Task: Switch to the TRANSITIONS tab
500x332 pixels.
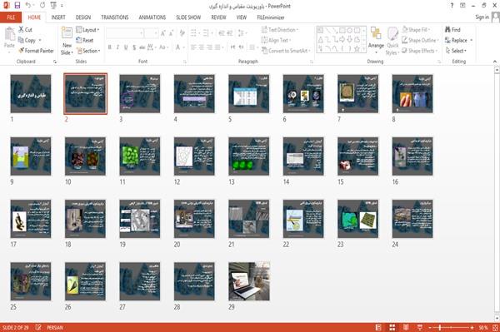Action: (x=115, y=17)
